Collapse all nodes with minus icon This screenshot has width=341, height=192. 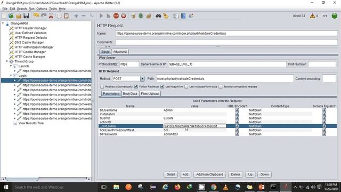click(84, 16)
